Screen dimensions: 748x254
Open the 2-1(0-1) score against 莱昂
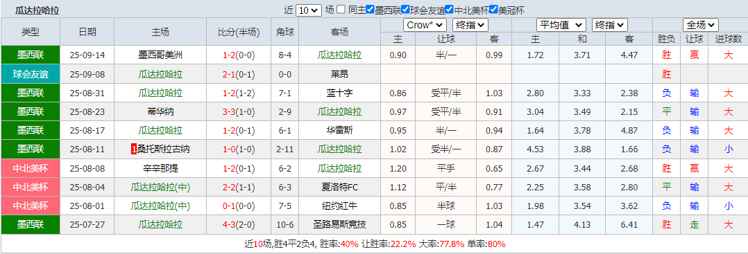click(x=239, y=74)
